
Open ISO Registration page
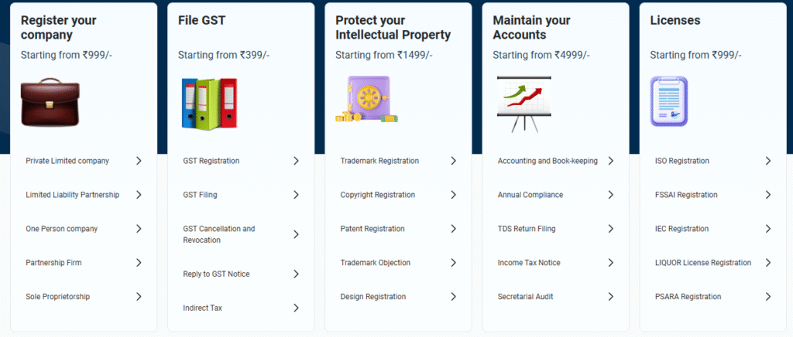682,161
